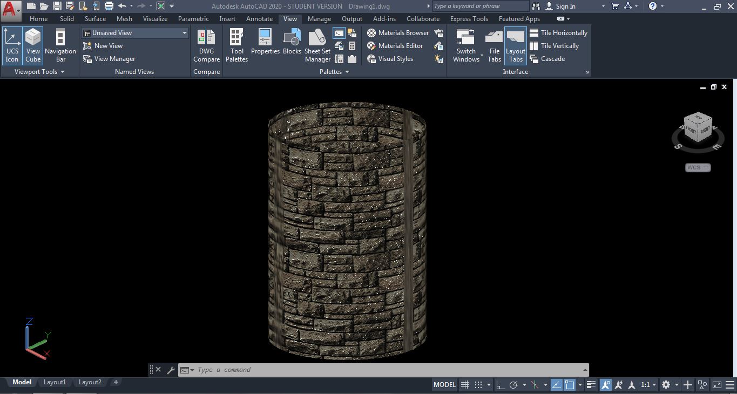737x394 pixels.
Task: Toggle grid display in the status bar
Action: [x=465, y=384]
